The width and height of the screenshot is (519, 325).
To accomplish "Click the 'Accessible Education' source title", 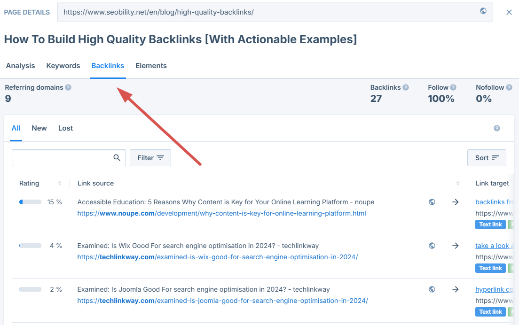I will (x=226, y=202).
